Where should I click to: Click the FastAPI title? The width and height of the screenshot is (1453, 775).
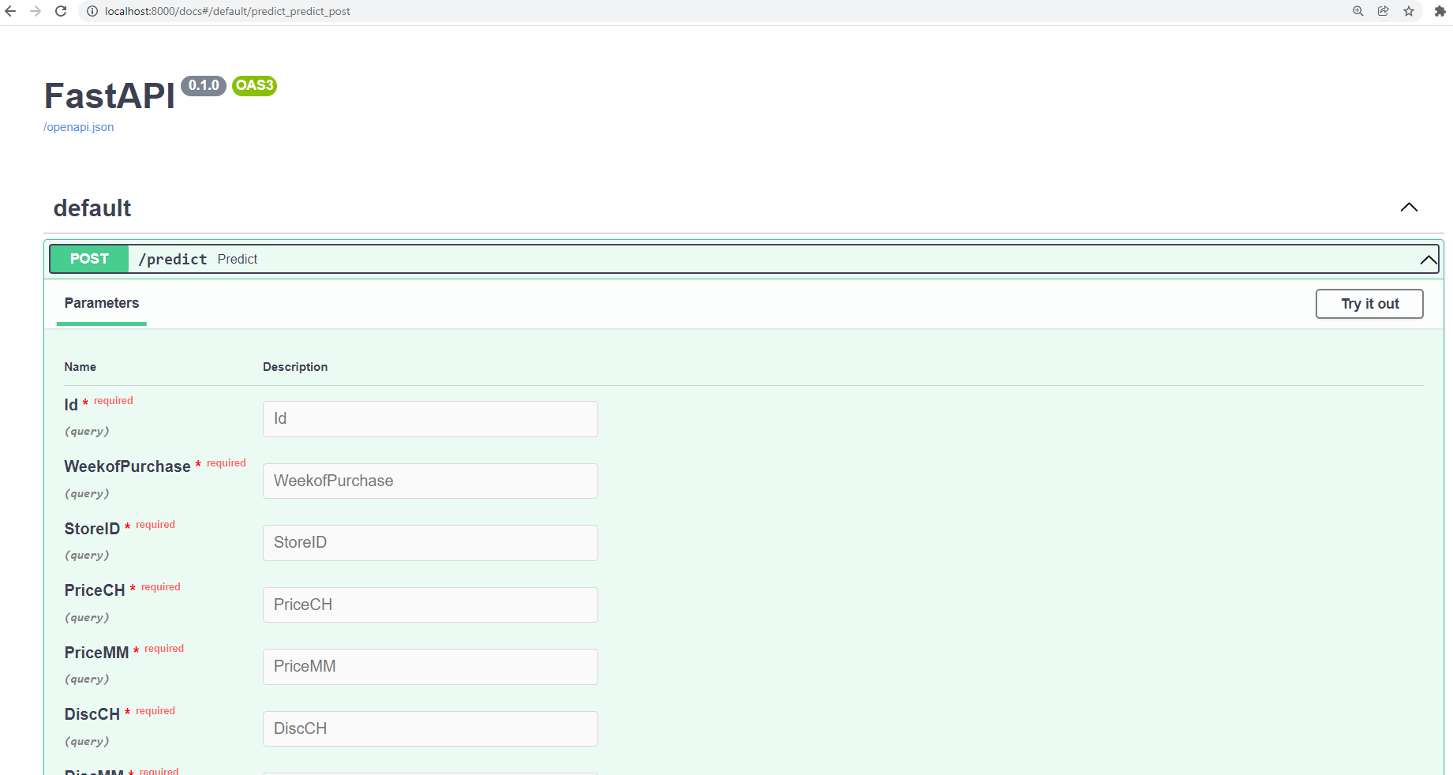[110, 96]
